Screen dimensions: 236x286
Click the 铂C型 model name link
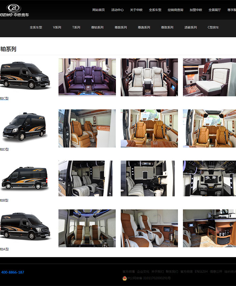pos(4,99)
